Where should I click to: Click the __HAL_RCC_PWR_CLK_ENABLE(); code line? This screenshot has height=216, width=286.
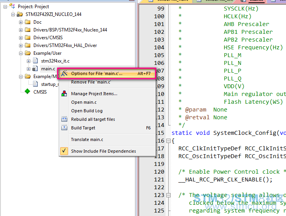225,180
